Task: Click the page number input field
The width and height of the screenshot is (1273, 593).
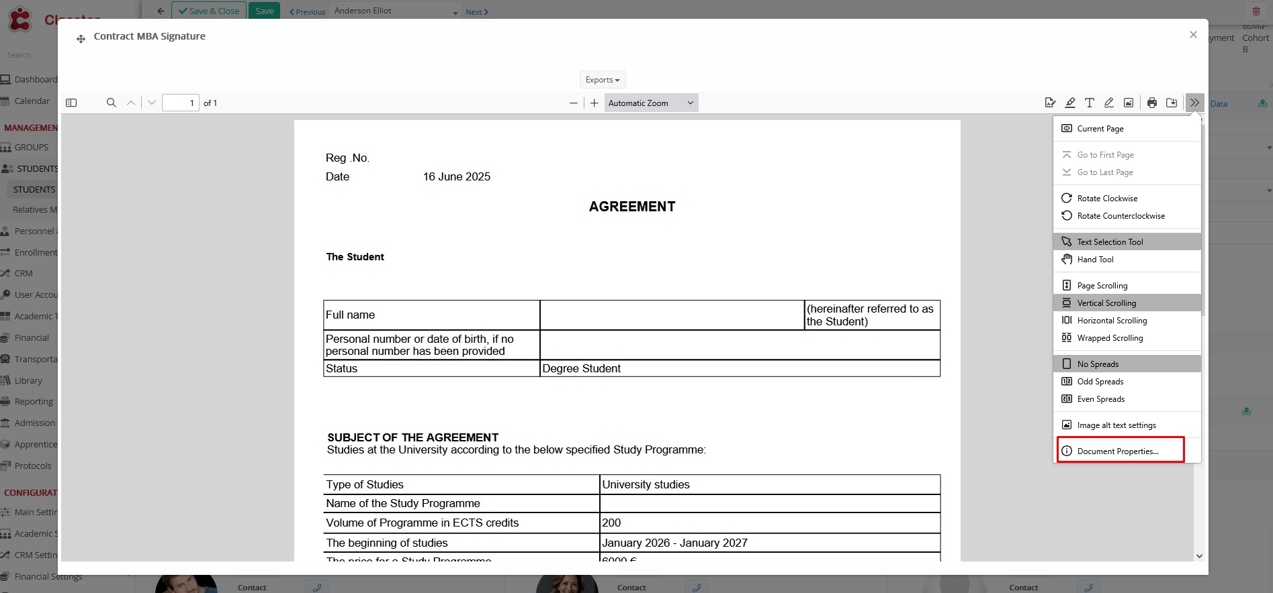Action: (x=181, y=103)
